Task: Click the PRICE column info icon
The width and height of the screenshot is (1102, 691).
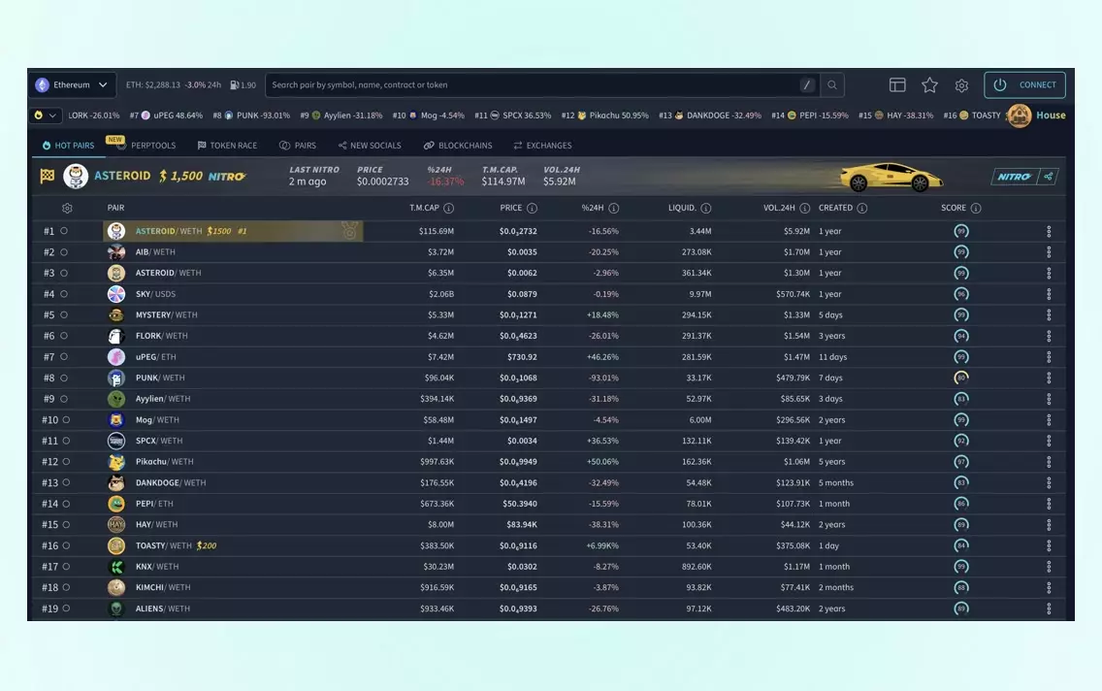Action: click(532, 208)
